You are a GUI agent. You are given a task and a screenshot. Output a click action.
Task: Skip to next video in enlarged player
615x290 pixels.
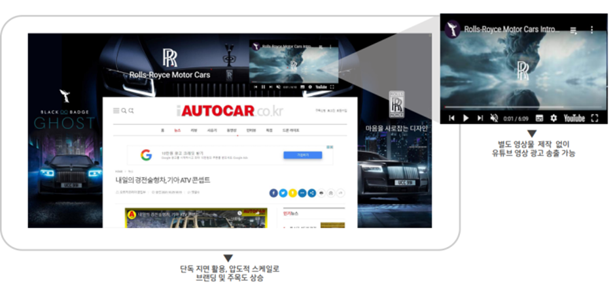[x=480, y=118]
